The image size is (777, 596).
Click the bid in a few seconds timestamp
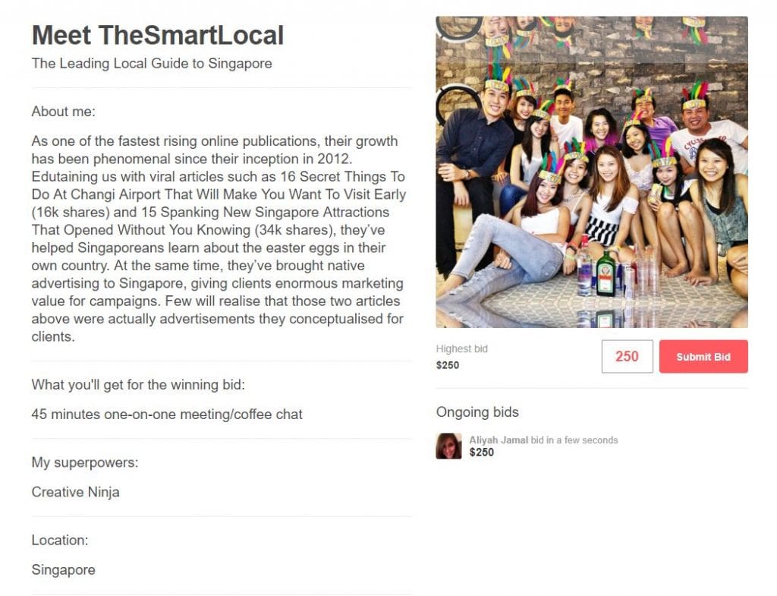tap(574, 440)
